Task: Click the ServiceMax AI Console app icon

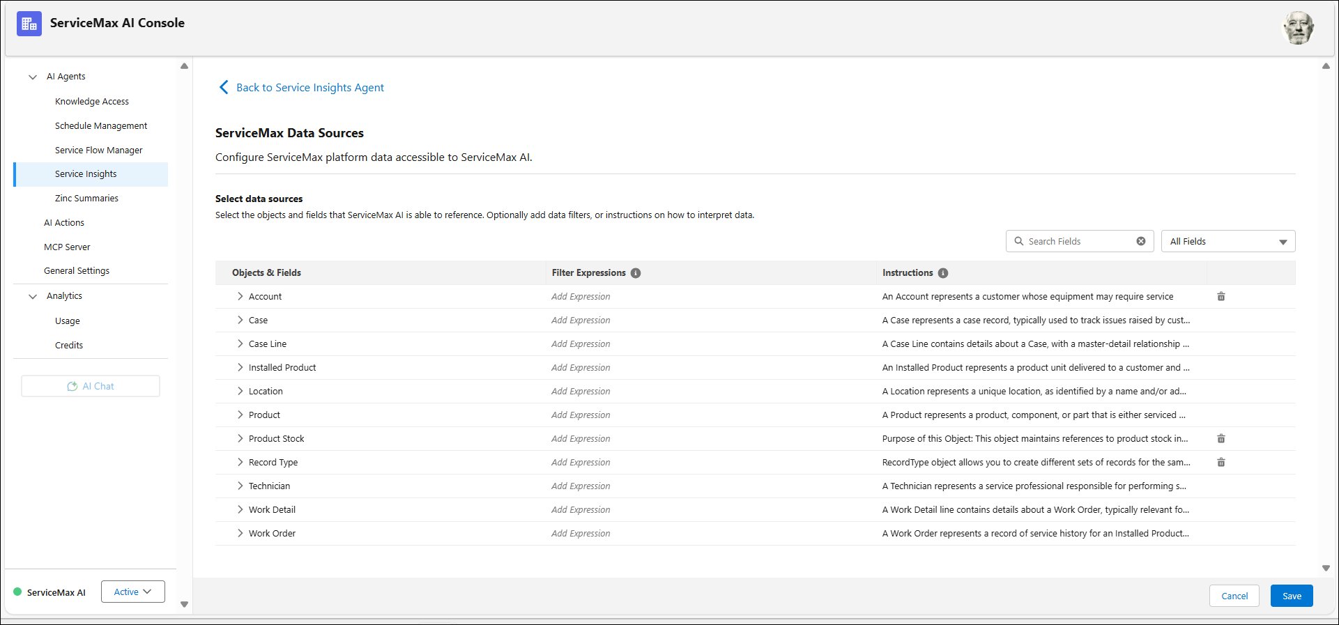Action: tap(29, 24)
